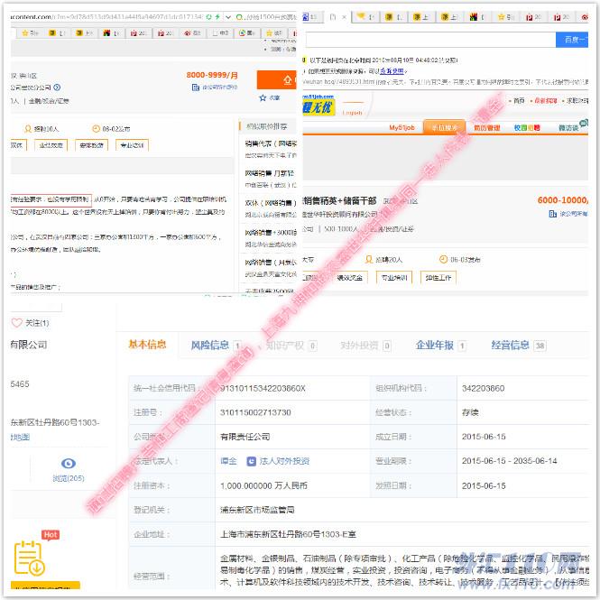The height and width of the screenshot is (600, 600).
Task: Click the second benefit tag in the left job page
Action: [x=51, y=145]
